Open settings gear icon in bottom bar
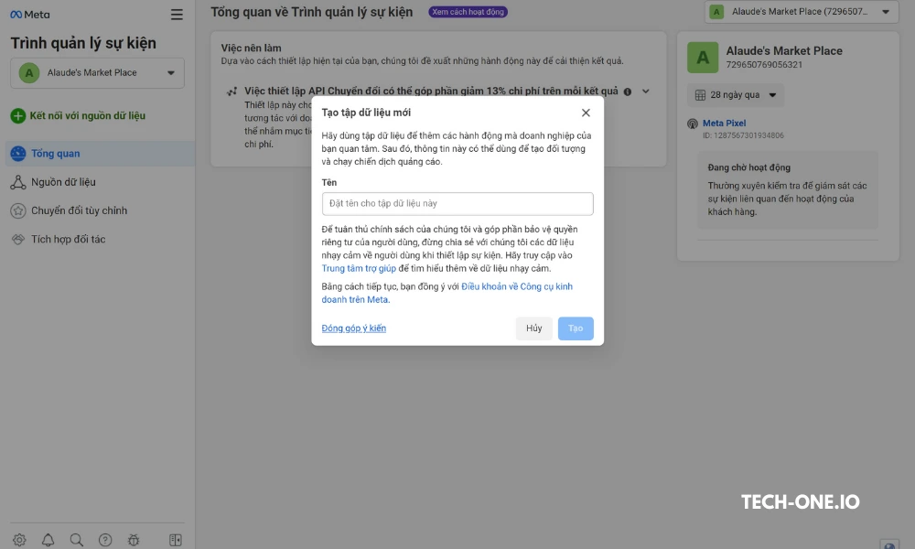 point(19,540)
